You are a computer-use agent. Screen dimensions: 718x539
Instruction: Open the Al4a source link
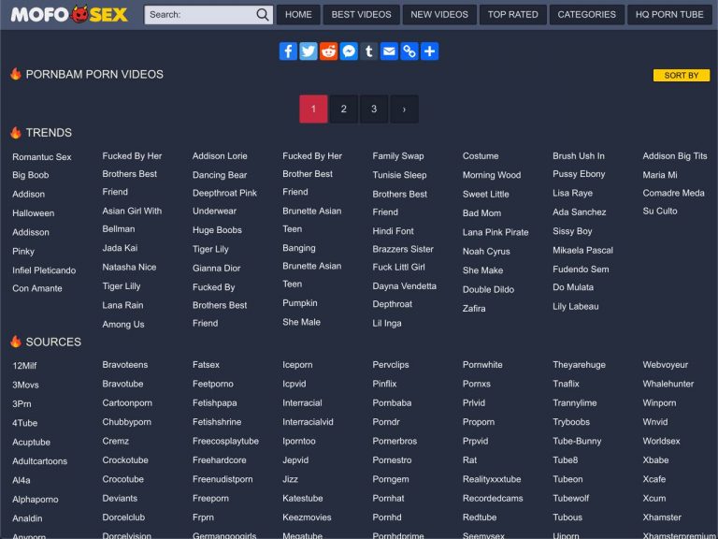click(x=22, y=480)
